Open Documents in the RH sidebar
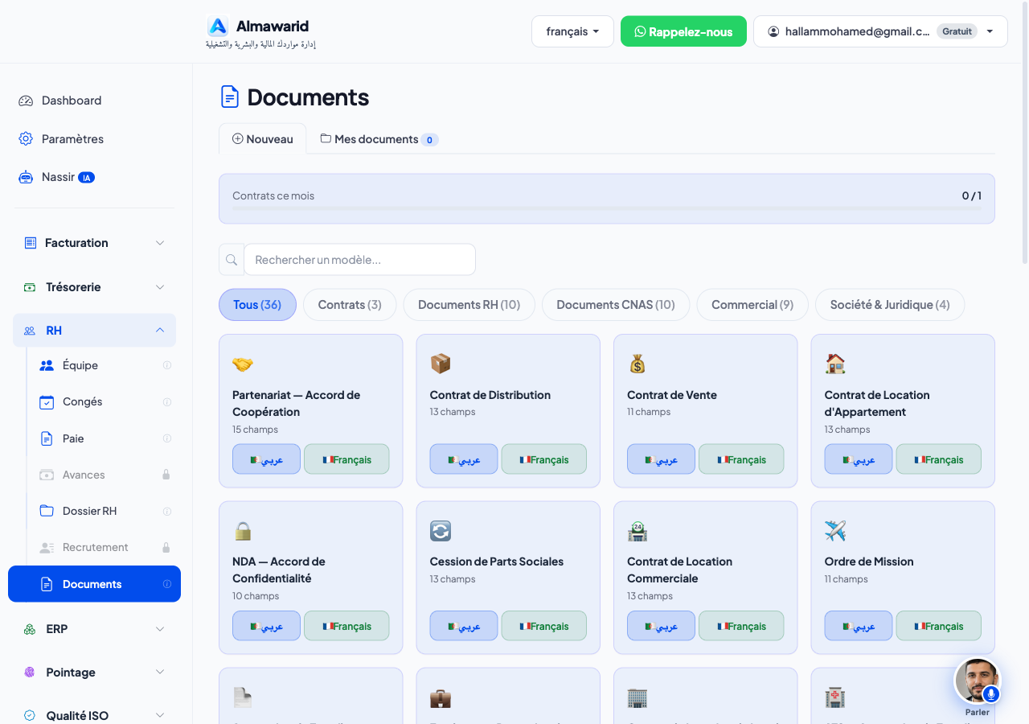Viewport: 1029px width, 724px height. (x=94, y=584)
